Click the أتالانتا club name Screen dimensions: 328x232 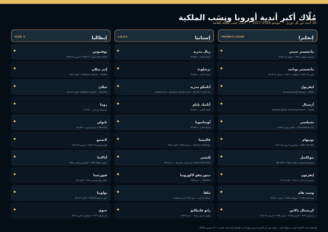102,157
